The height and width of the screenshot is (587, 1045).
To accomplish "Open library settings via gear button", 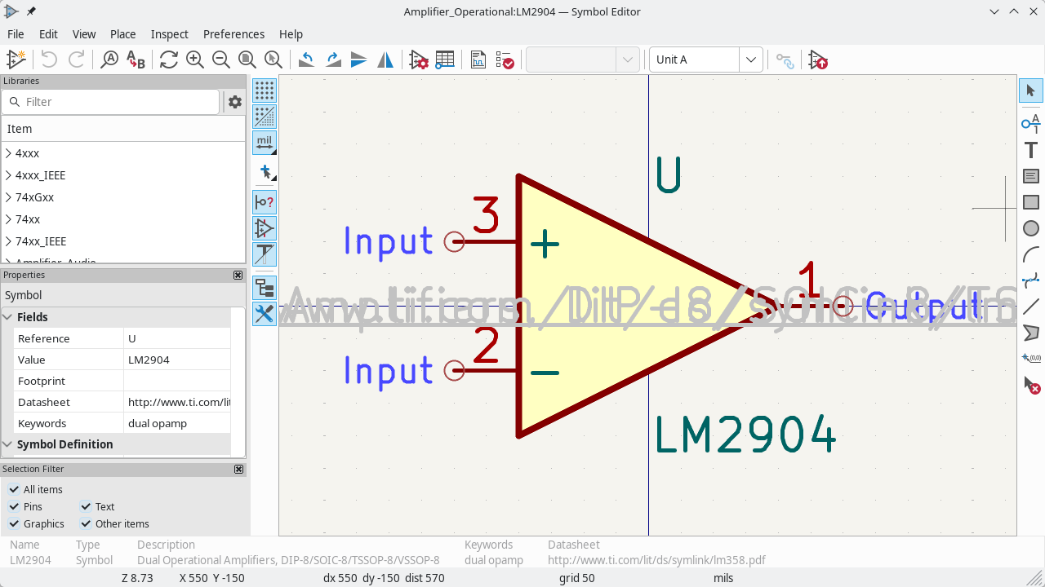I will (234, 101).
